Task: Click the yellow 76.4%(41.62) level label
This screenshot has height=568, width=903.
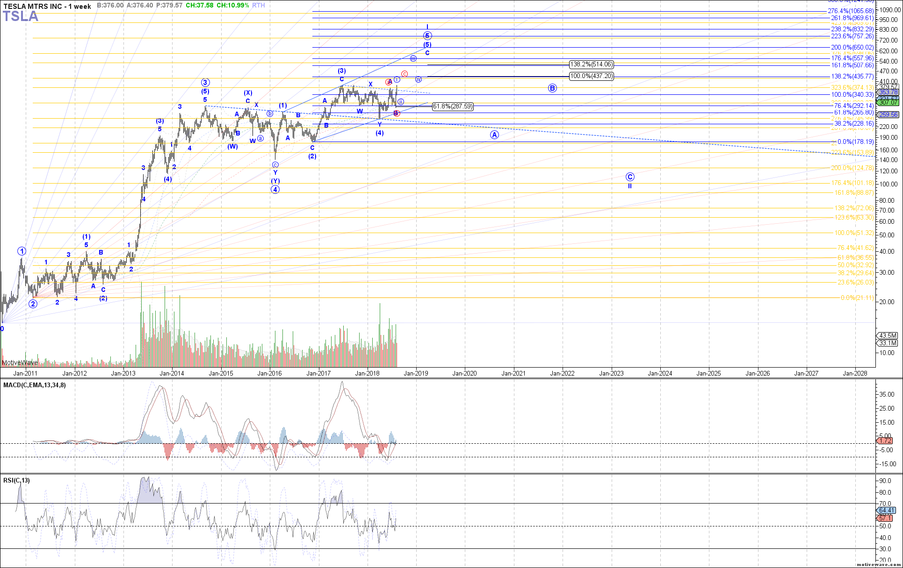Action: [855, 248]
